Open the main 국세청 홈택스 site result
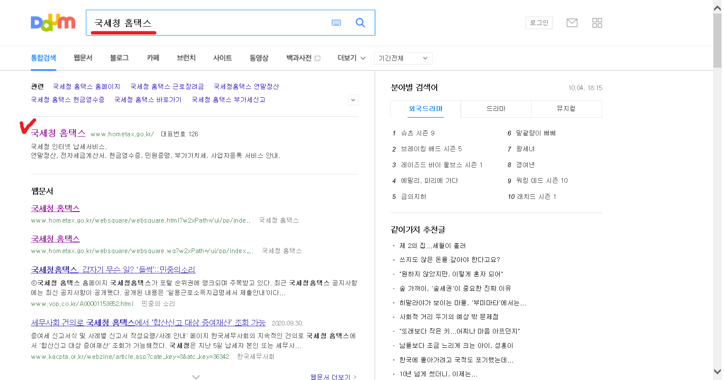The height and width of the screenshot is (380, 724). [x=58, y=133]
